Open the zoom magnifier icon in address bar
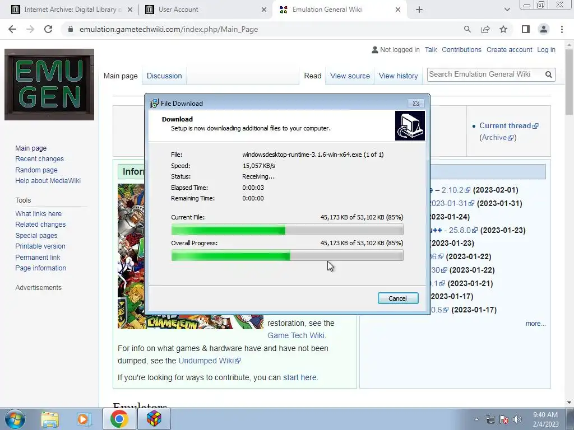574x430 pixels. [x=467, y=29]
